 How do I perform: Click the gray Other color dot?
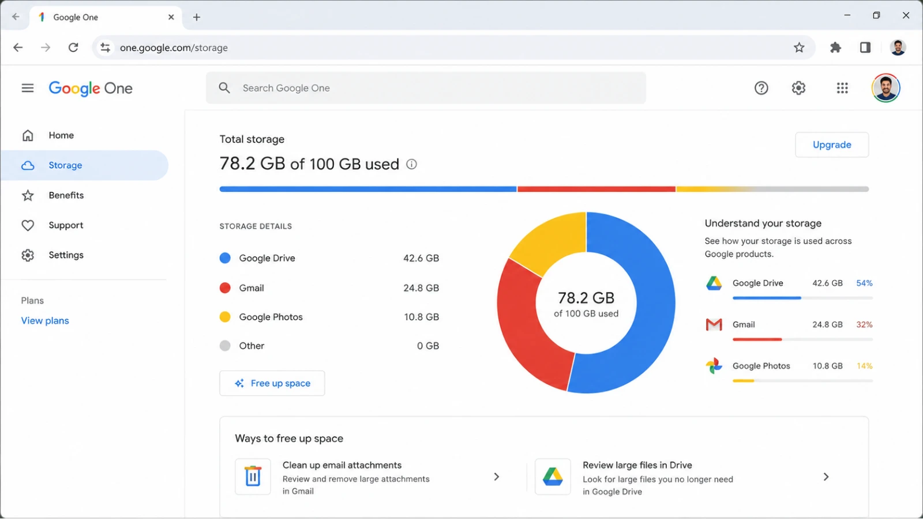click(225, 346)
